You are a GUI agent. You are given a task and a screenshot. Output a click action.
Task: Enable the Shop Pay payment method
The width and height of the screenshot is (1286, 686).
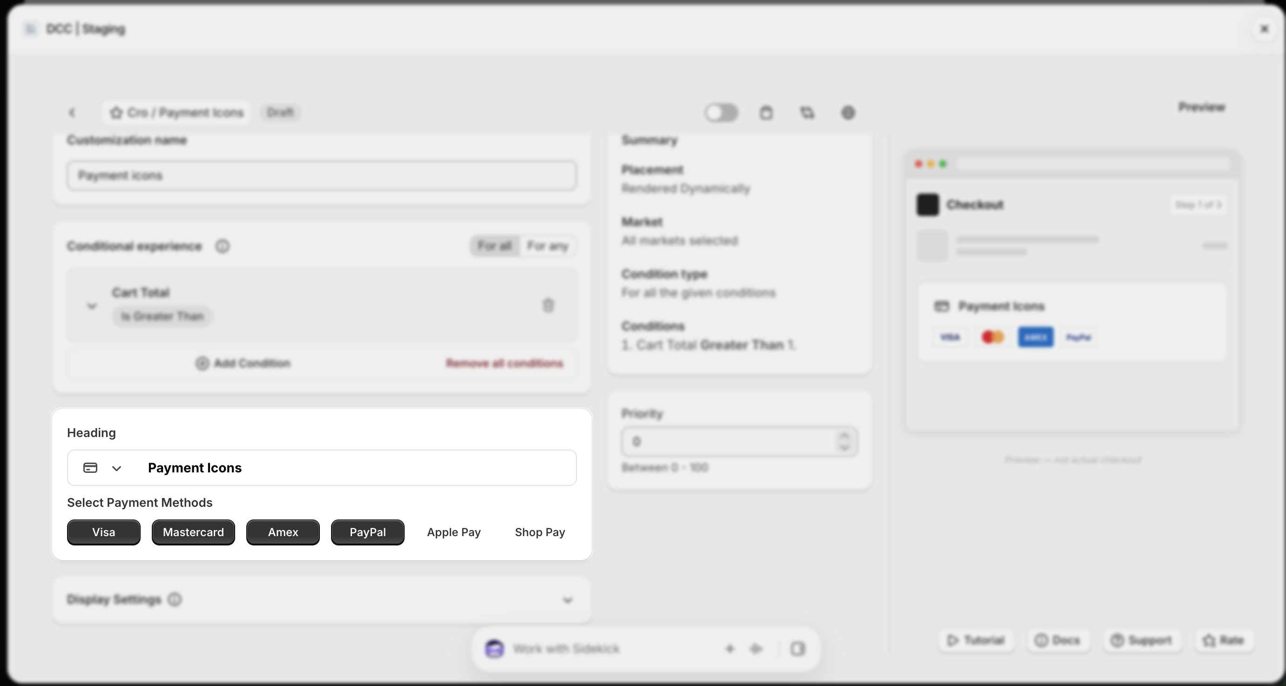point(540,532)
